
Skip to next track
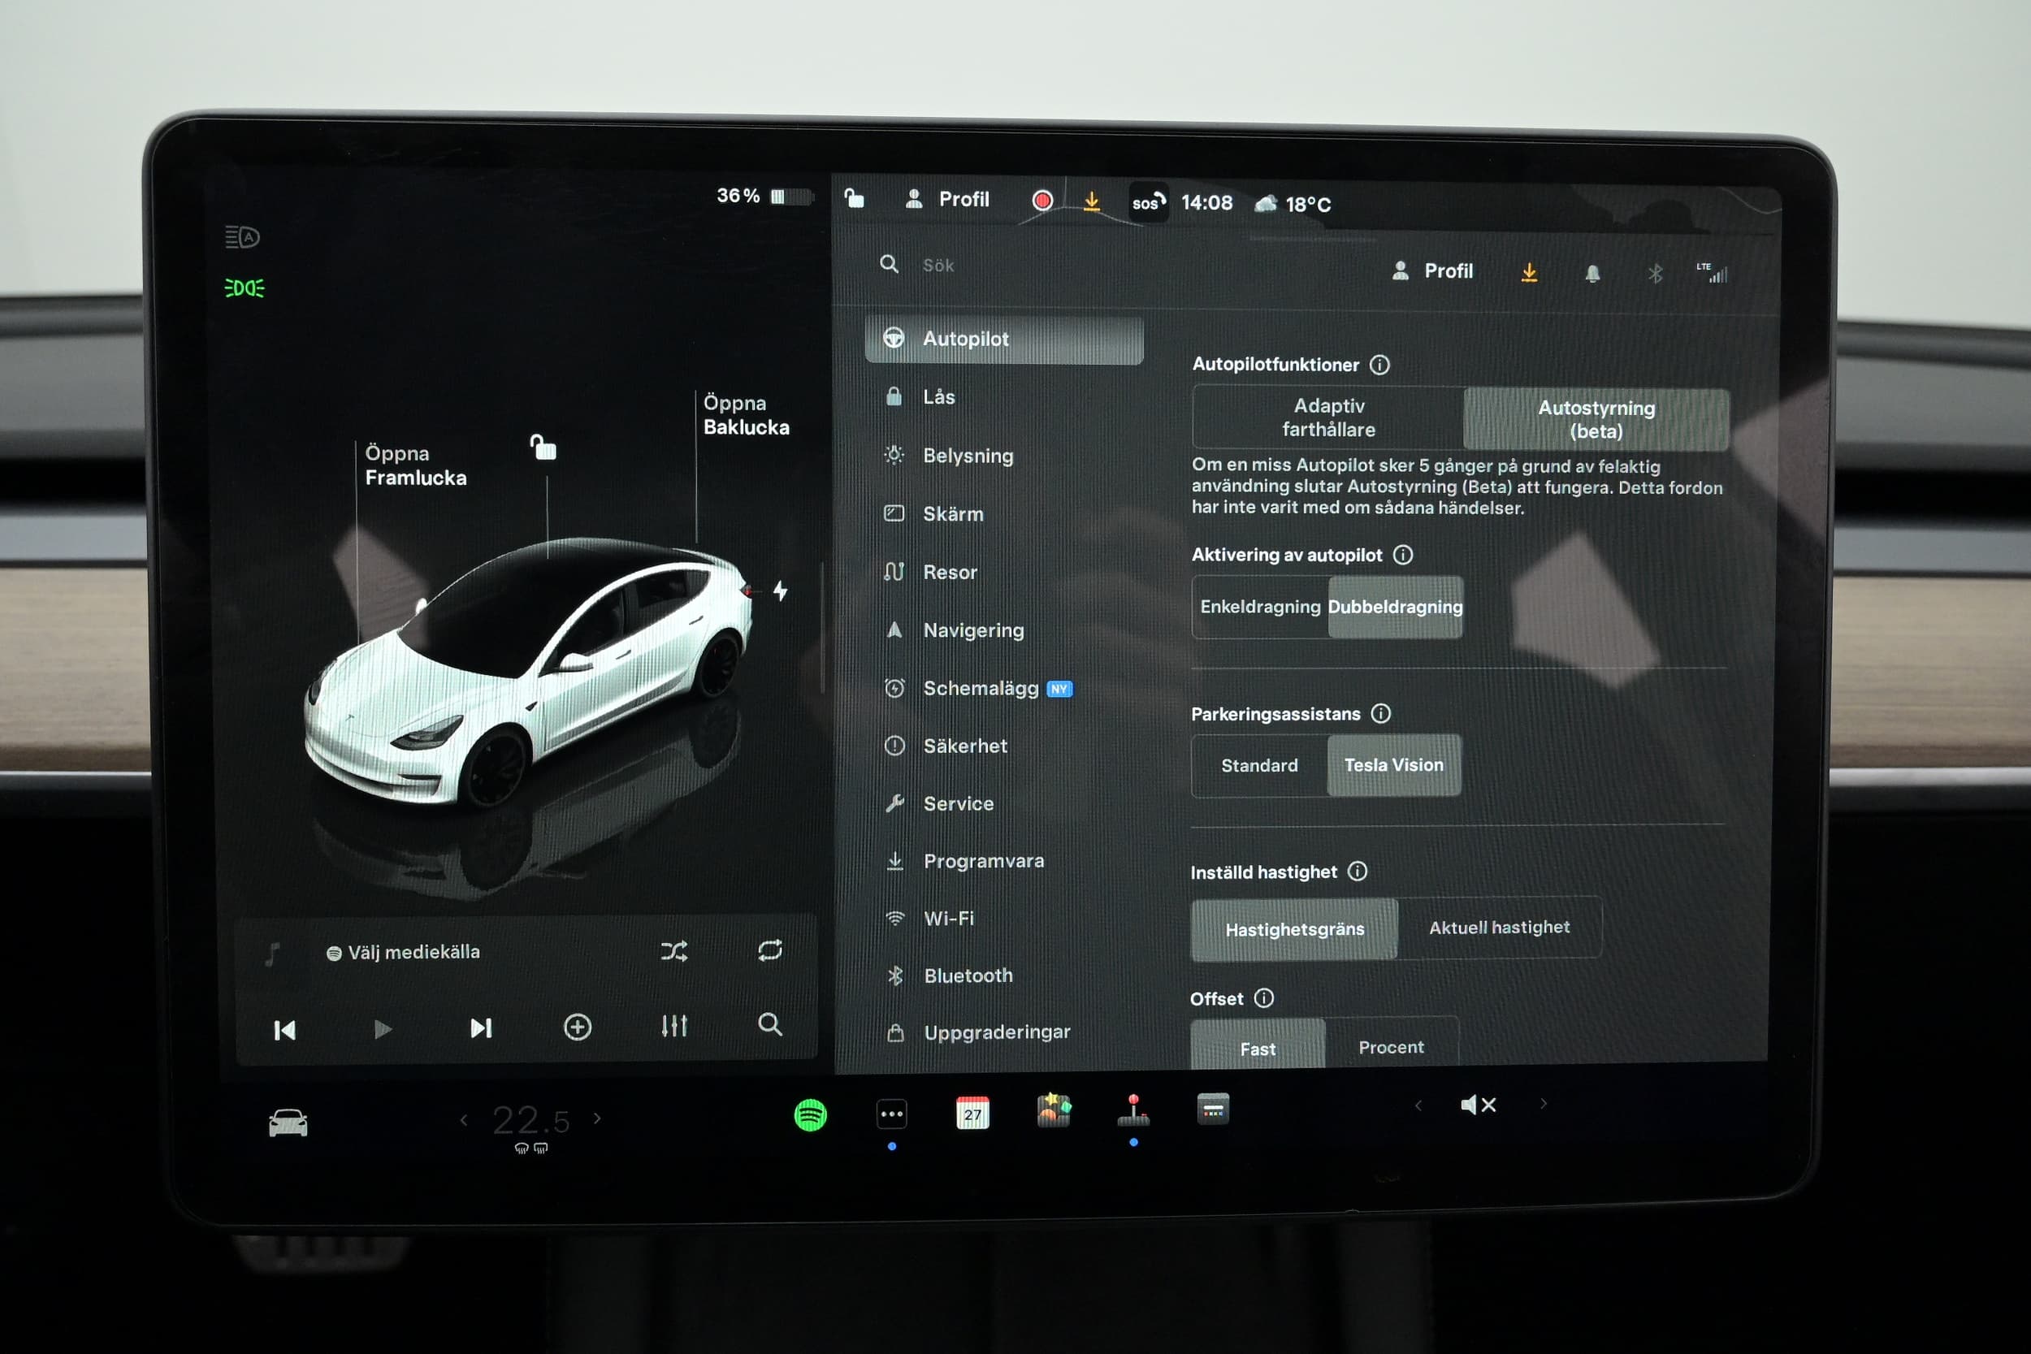(481, 1028)
